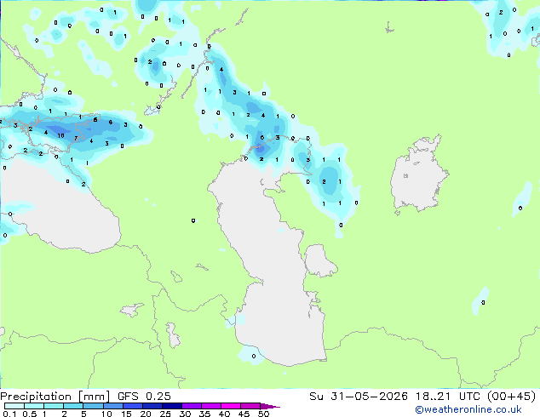Screen dimensions: 540x417
Task: Click the legend label '30'
Action: pos(185,414)
